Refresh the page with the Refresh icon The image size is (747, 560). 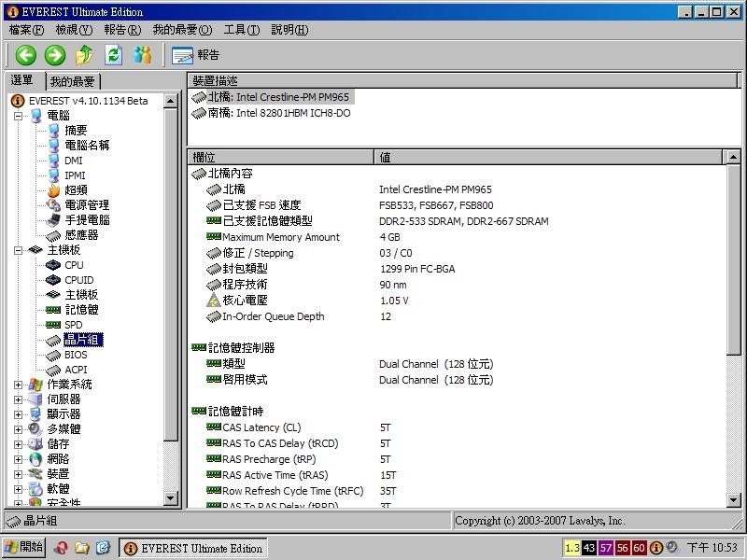(113, 55)
